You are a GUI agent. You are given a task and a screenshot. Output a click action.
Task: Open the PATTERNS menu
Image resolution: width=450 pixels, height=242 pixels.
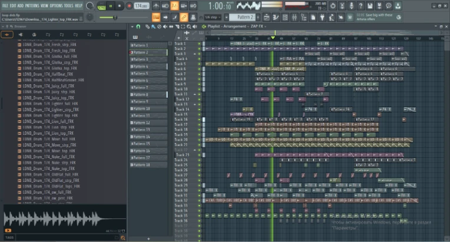pyautogui.click(x=32, y=5)
